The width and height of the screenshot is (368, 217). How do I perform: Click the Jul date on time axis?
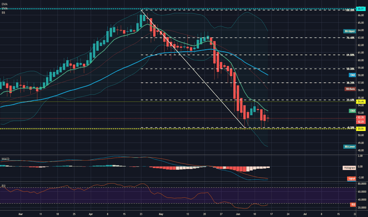305,214
